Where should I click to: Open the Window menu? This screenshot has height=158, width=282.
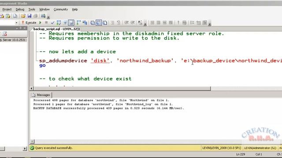tap(44, 10)
